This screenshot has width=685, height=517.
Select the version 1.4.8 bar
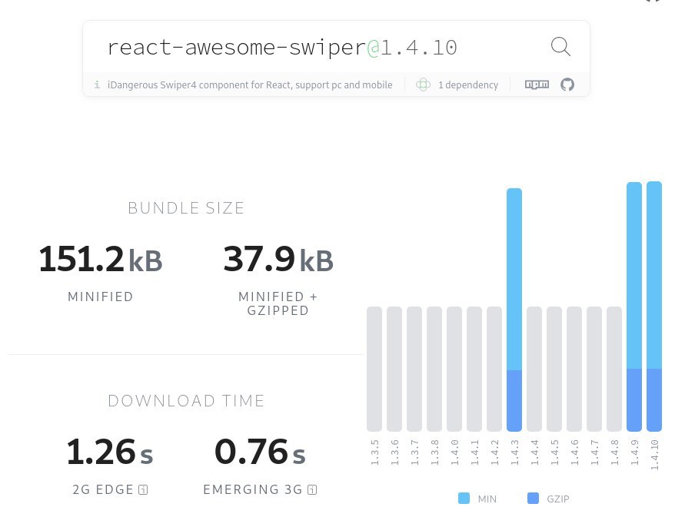tap(614, 369)
